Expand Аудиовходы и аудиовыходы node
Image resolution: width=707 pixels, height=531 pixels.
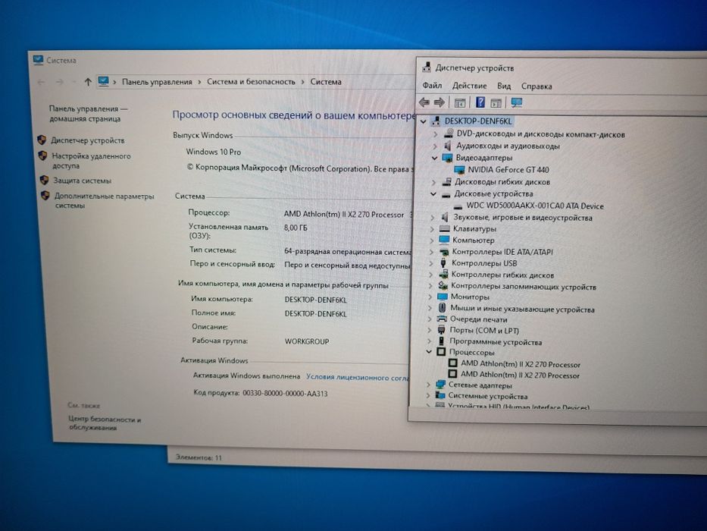pos(435,146)
